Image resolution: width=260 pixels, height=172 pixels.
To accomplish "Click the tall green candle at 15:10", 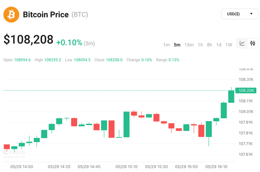I will [126, 124].
